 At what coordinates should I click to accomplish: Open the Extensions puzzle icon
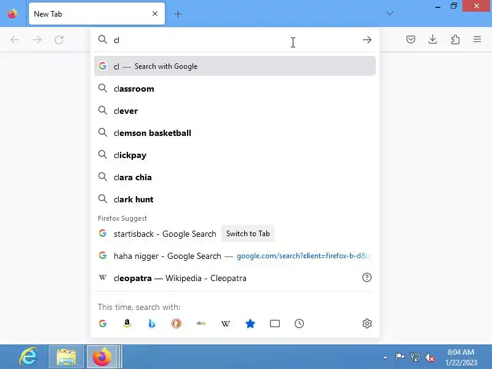tap(455, 39)
